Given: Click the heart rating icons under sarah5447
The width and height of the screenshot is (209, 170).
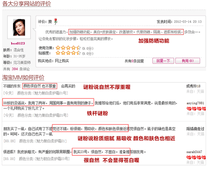Looking at the screenshot, I should point(196,157).
